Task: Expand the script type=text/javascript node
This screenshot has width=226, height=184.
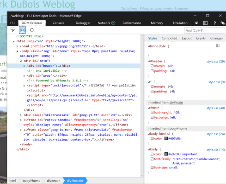Action: tap(24, 86)
